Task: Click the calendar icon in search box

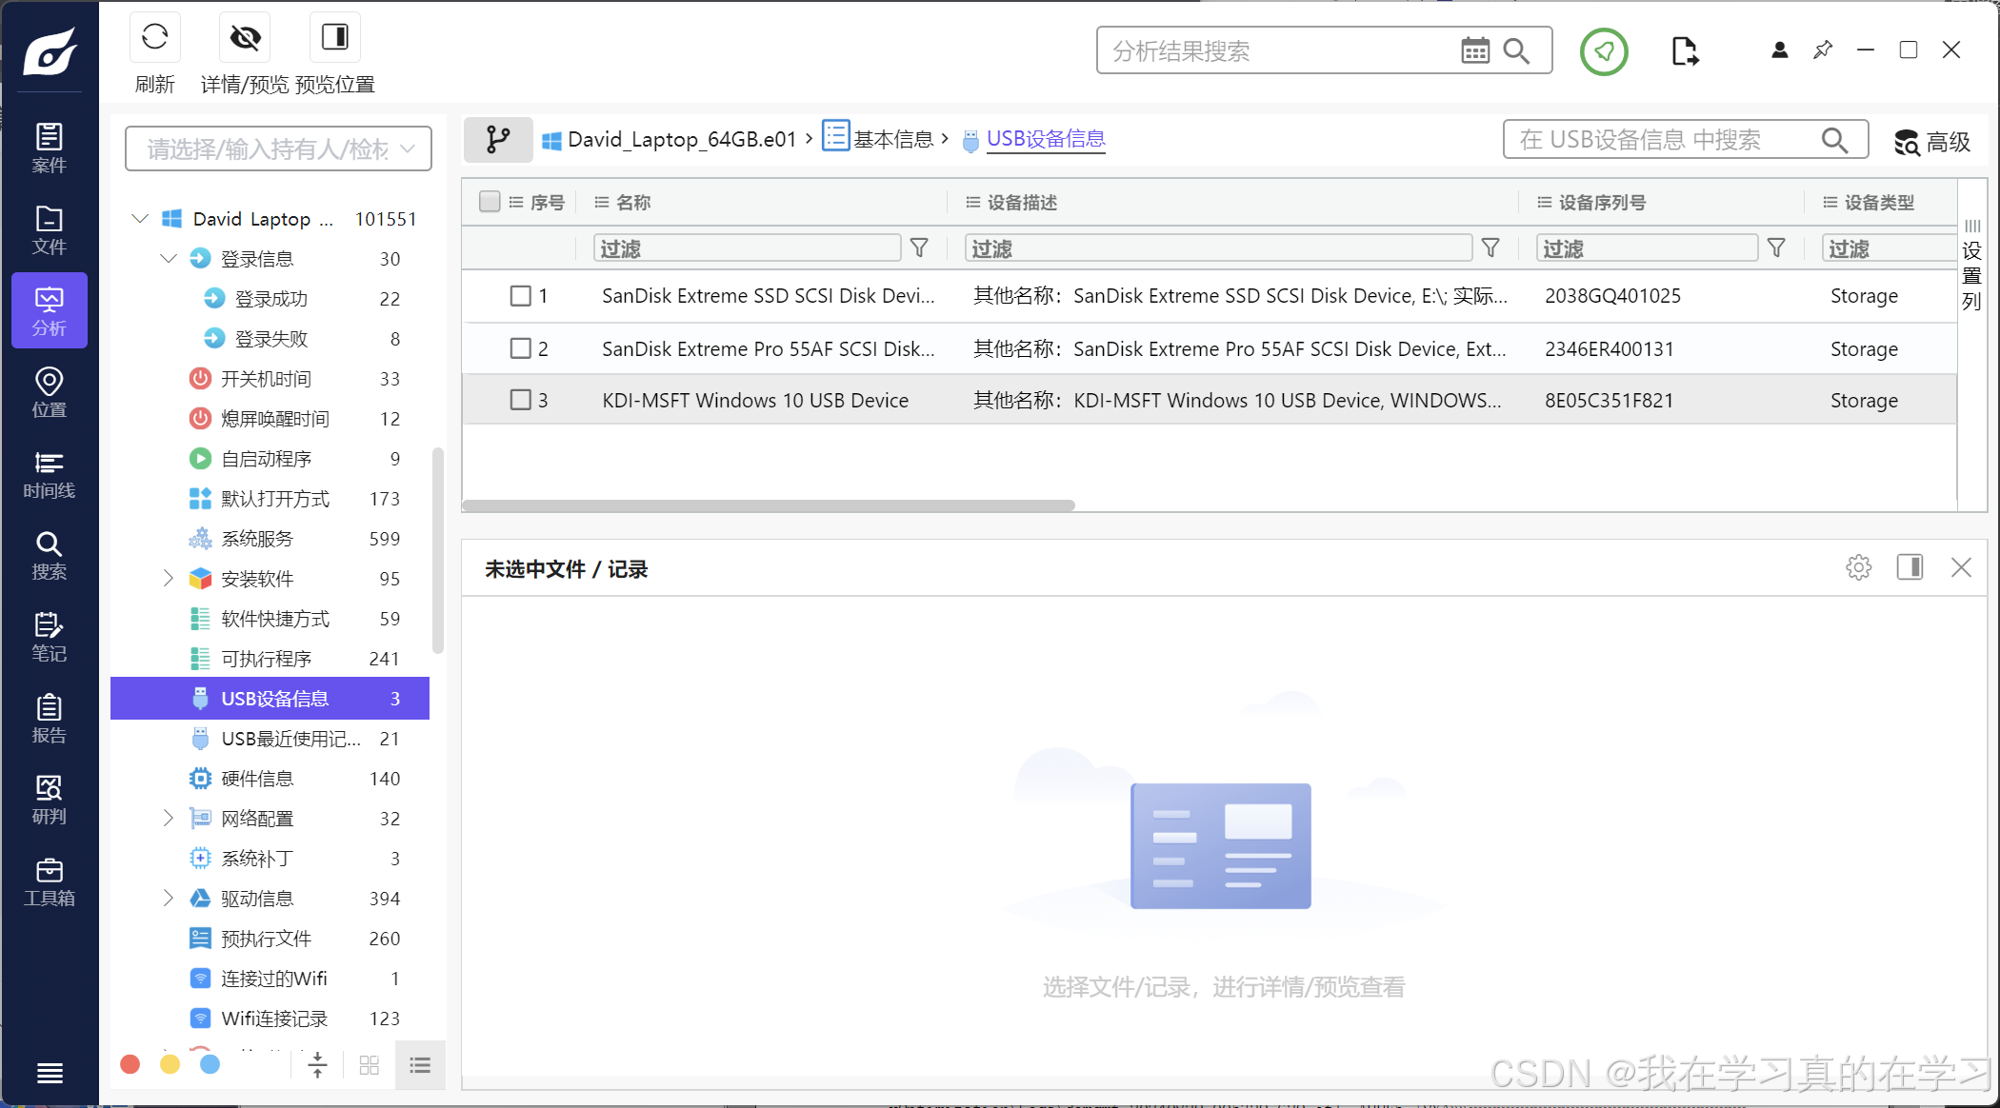Action: point(1474,51)
